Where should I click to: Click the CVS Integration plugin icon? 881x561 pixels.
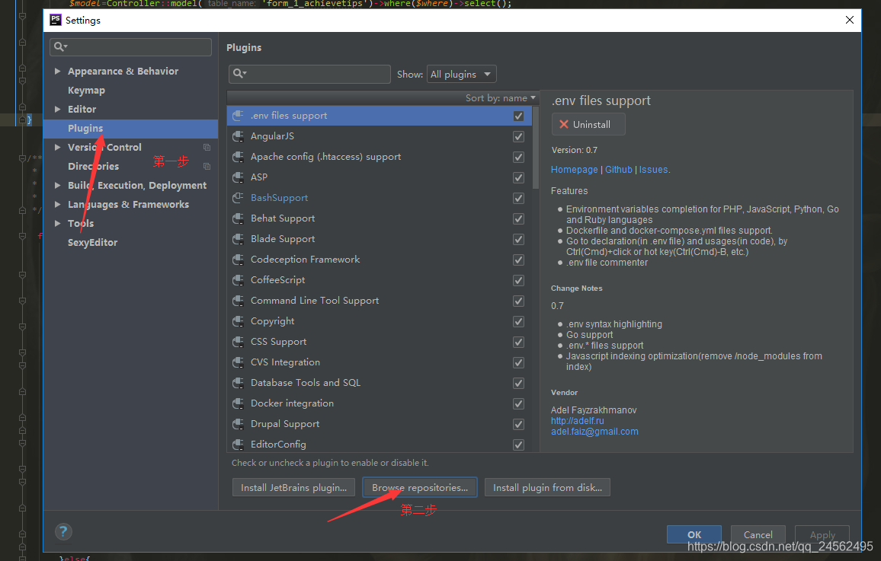(239, 362)
